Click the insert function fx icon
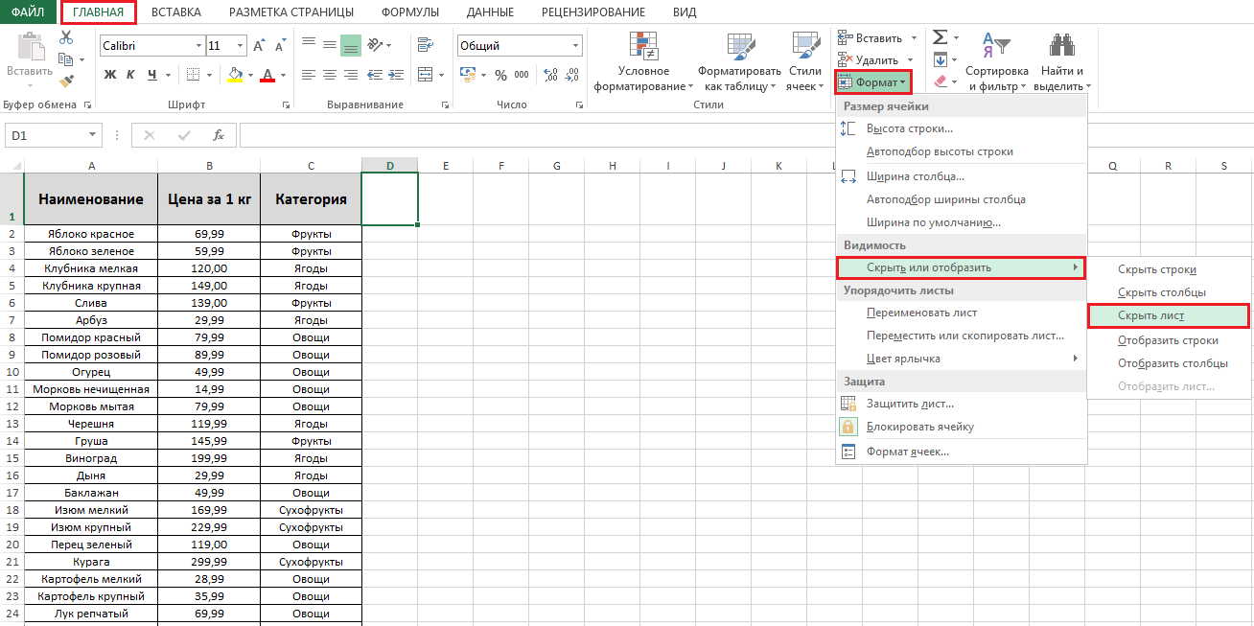The width and height of the screenshot is (1254, 626). pyautogui.click(x=218, y=136)
